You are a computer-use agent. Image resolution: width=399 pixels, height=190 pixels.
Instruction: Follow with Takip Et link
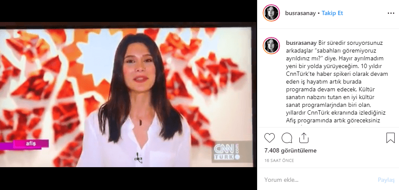pos(332,13)
